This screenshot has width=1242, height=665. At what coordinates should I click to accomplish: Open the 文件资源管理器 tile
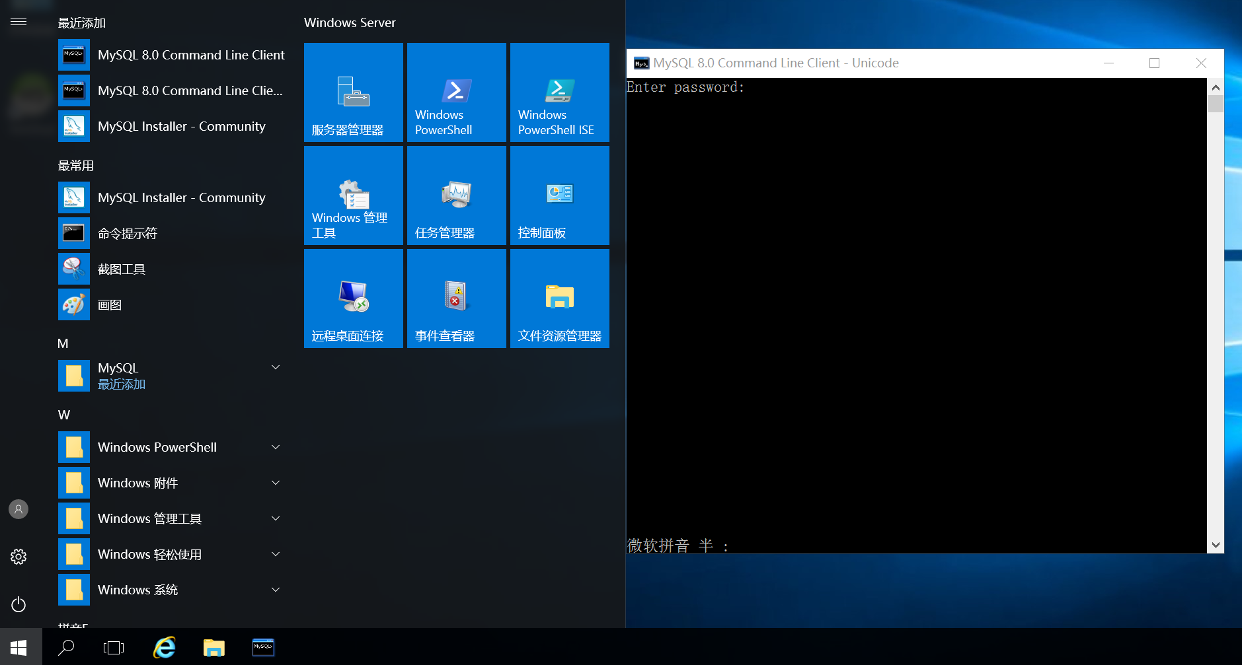560,298
